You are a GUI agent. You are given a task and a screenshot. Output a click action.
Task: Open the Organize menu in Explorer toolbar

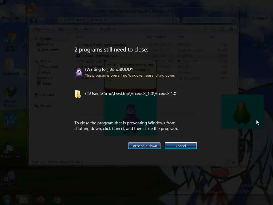pos(41,29)
